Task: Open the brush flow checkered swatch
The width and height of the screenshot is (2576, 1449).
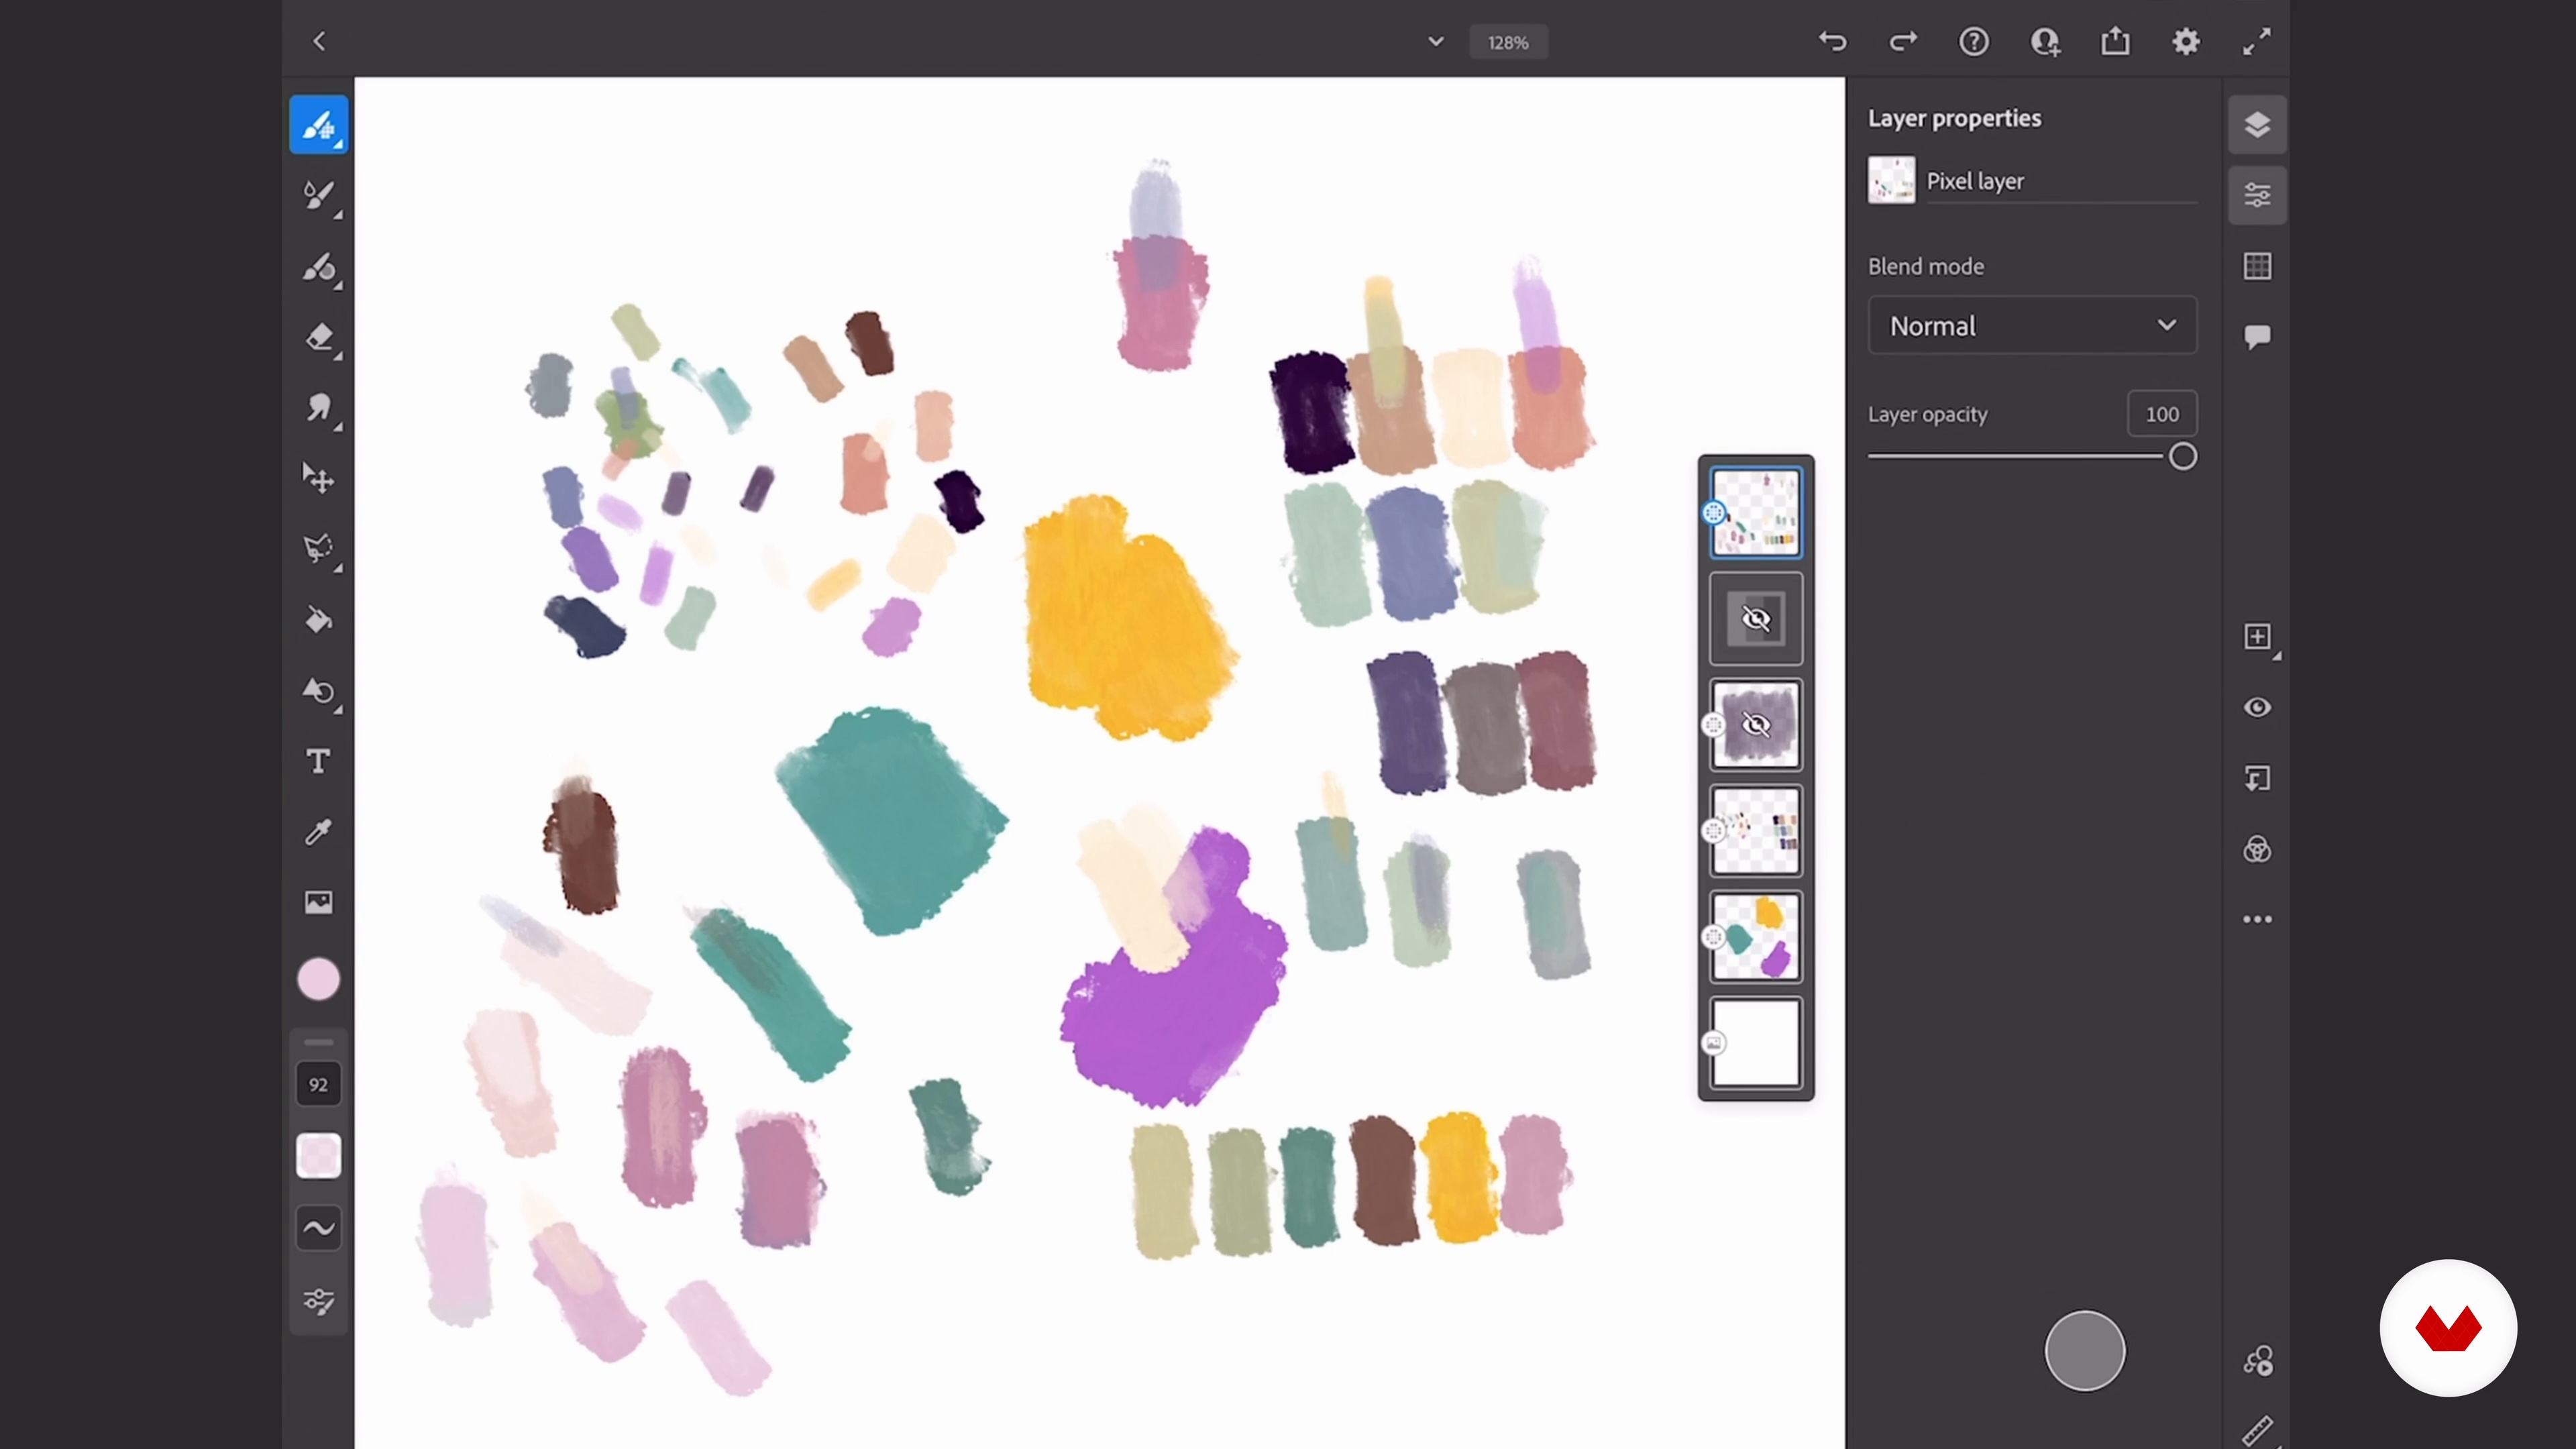Action: pos(319,1156)
